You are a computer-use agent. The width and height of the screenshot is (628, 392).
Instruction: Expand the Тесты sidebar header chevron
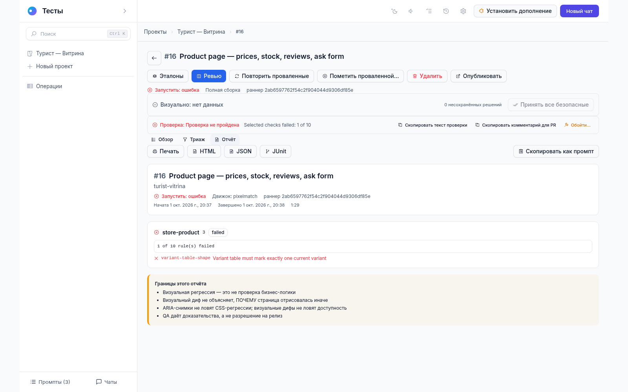click(125, 11)
